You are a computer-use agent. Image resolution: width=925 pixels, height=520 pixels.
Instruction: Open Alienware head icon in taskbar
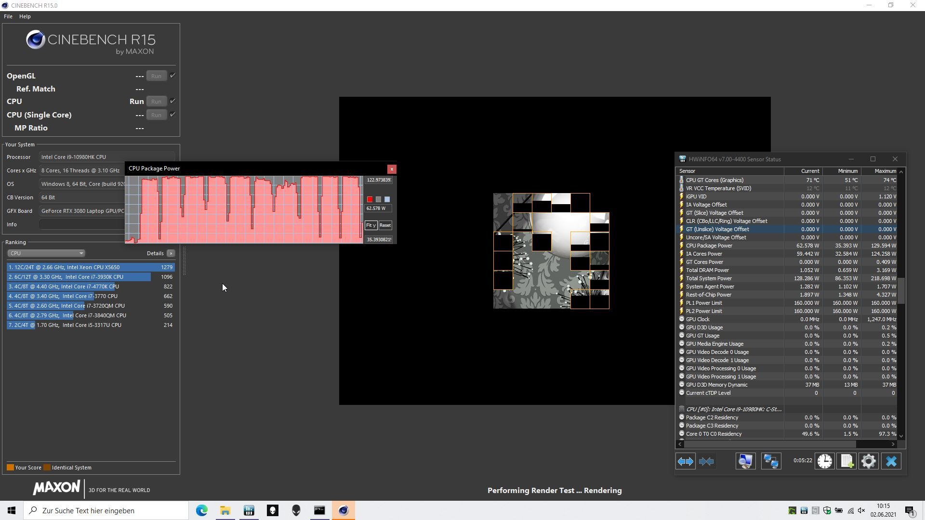296,510
